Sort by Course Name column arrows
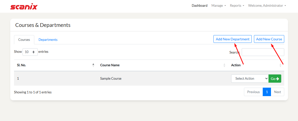This screenshot has width=298, height=121. click(x=224, y=65)
